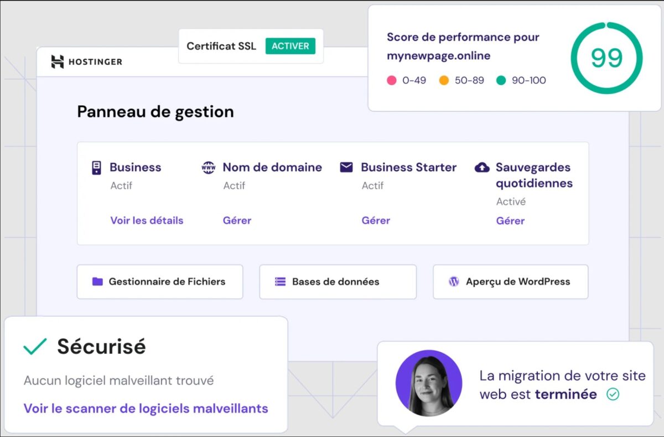Click Actif status under Nom de domaine
Screen dimensions: 664x437
(234, 186)
